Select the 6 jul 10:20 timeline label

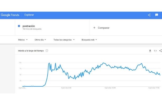point(110,88)
